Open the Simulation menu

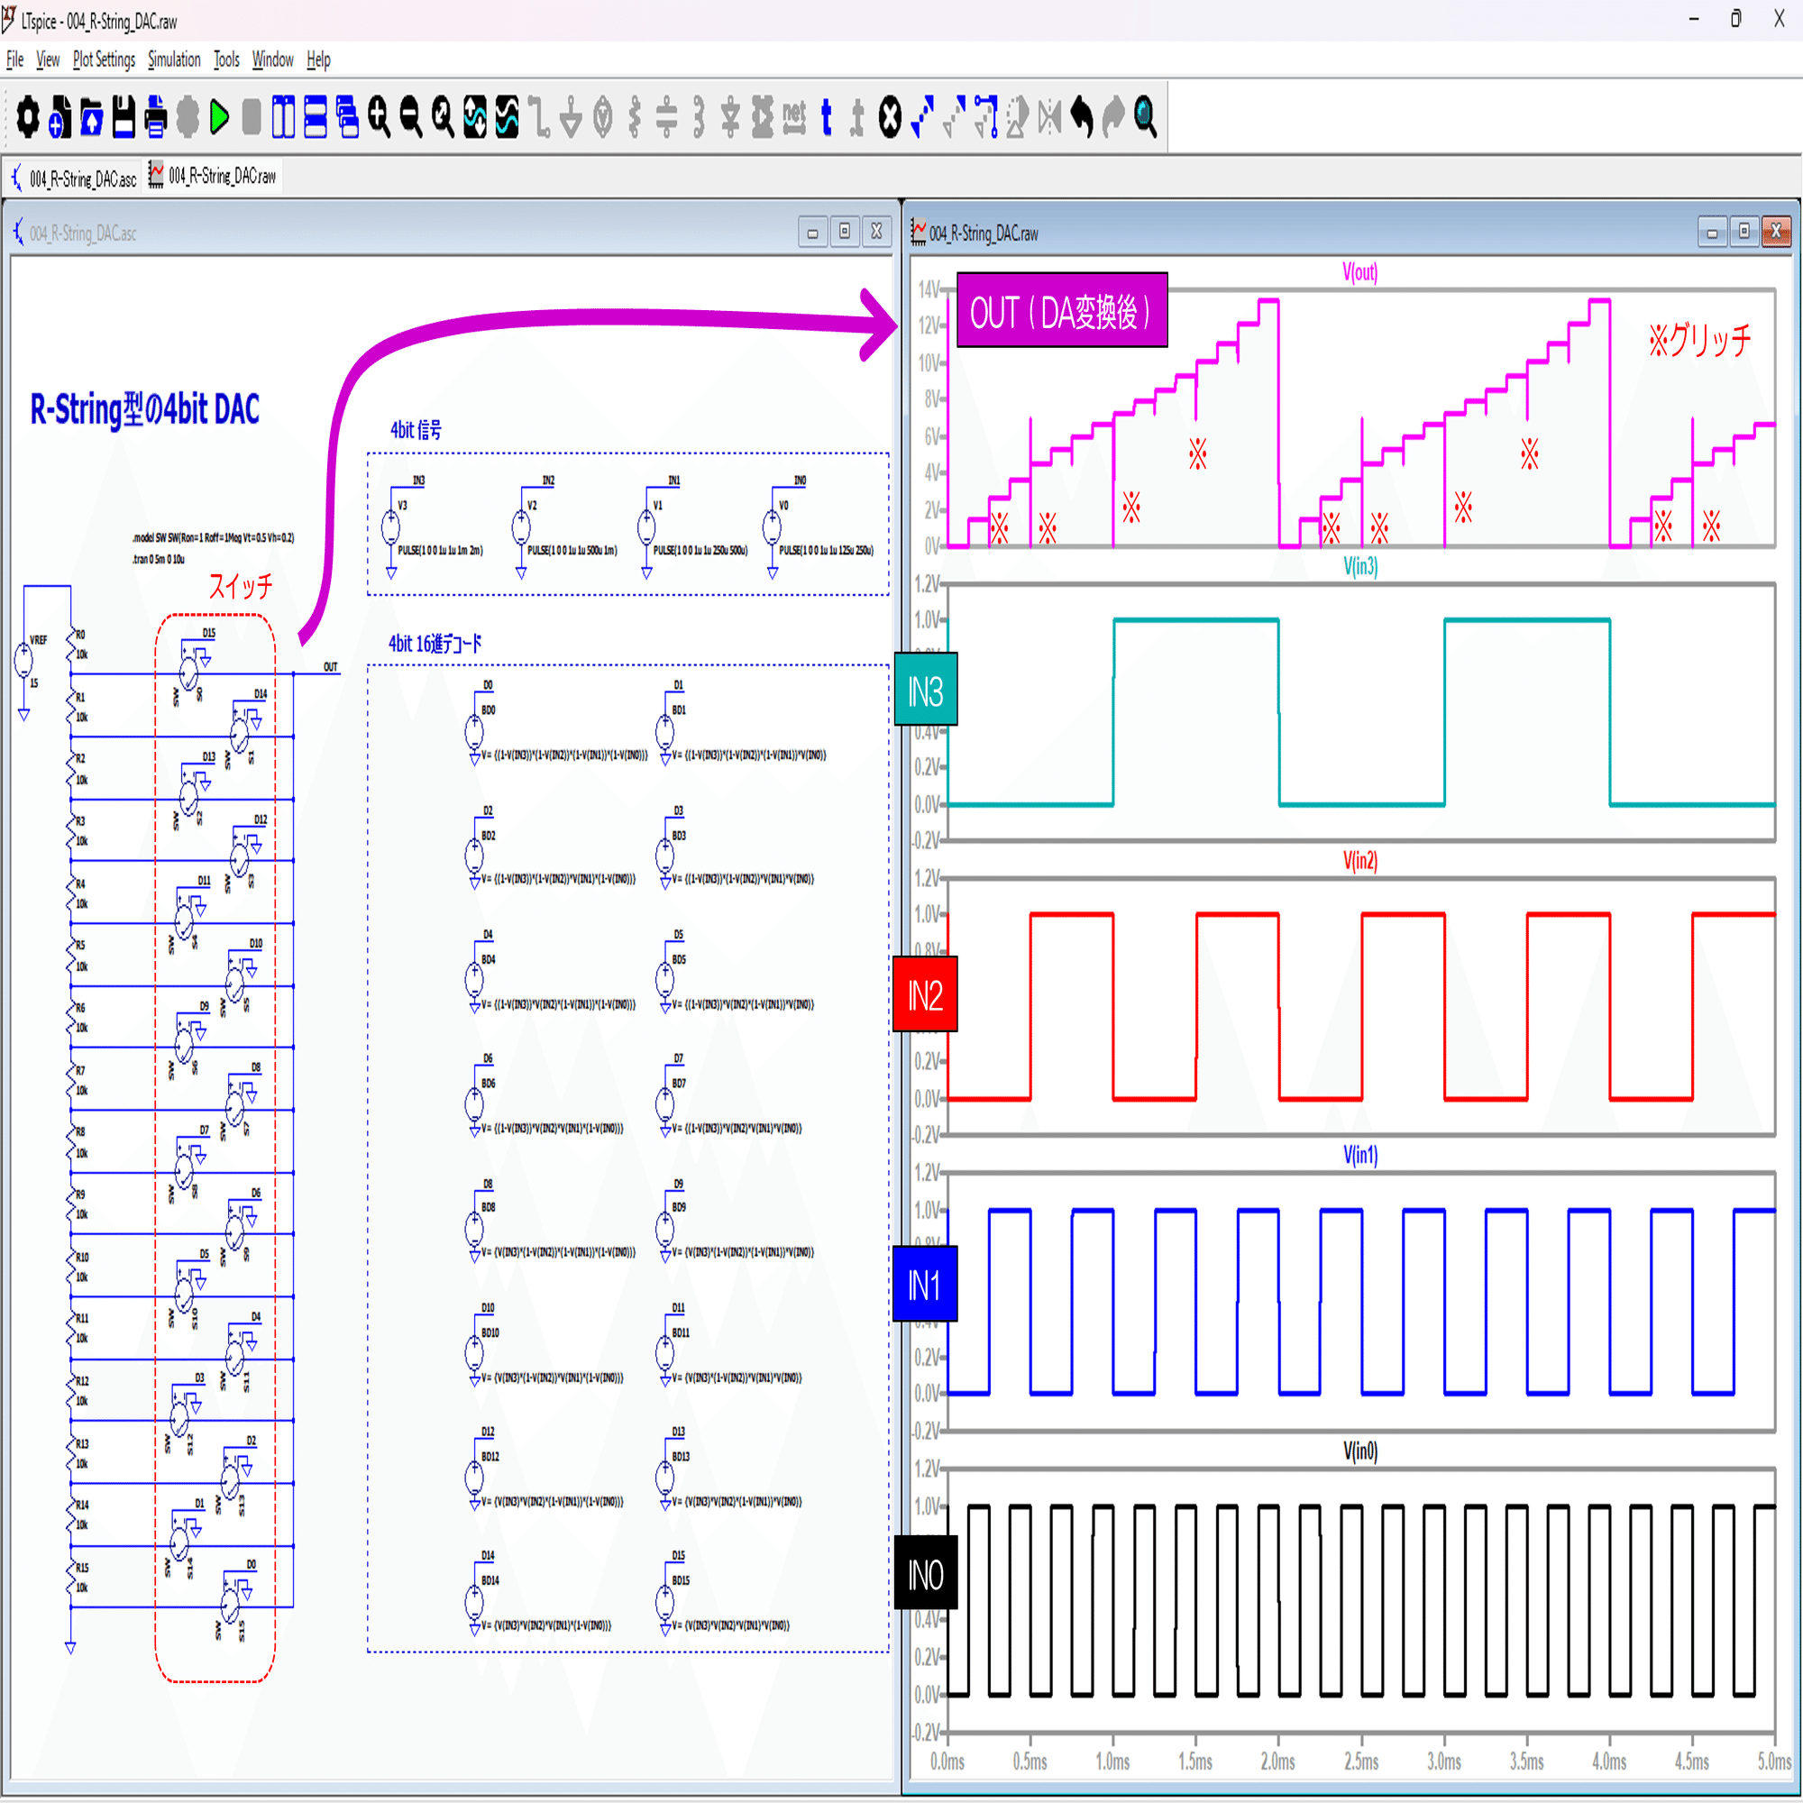[174, 59]
